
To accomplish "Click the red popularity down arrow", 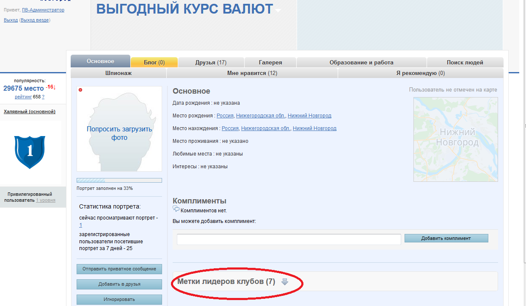I will click(x=54, y=87).
